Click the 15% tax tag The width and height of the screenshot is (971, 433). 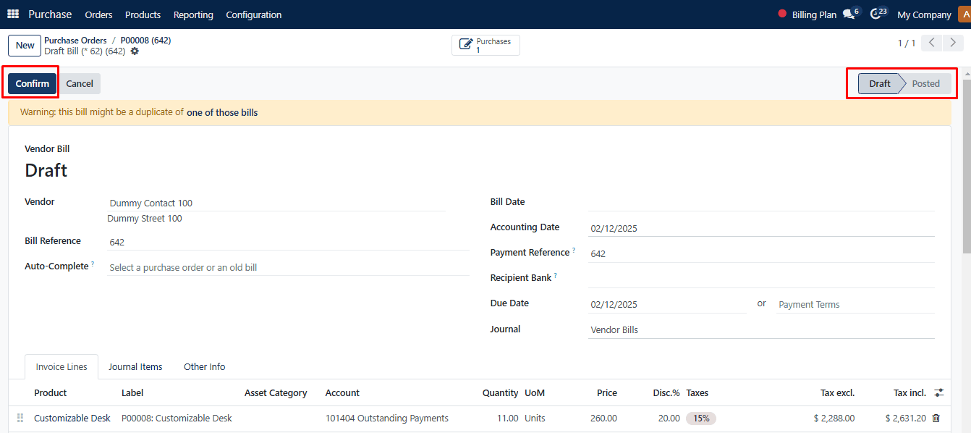[x=701, y=418]
